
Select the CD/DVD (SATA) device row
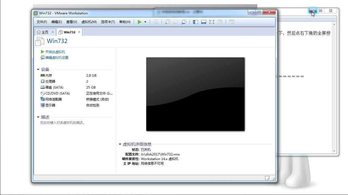76,93
